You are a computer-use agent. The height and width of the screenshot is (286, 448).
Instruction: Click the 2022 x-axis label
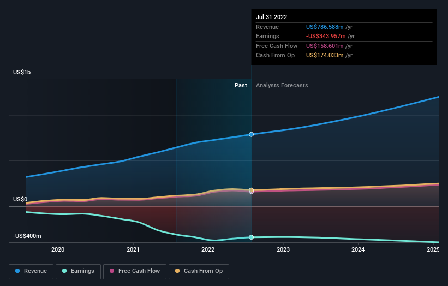coord(208,249)
